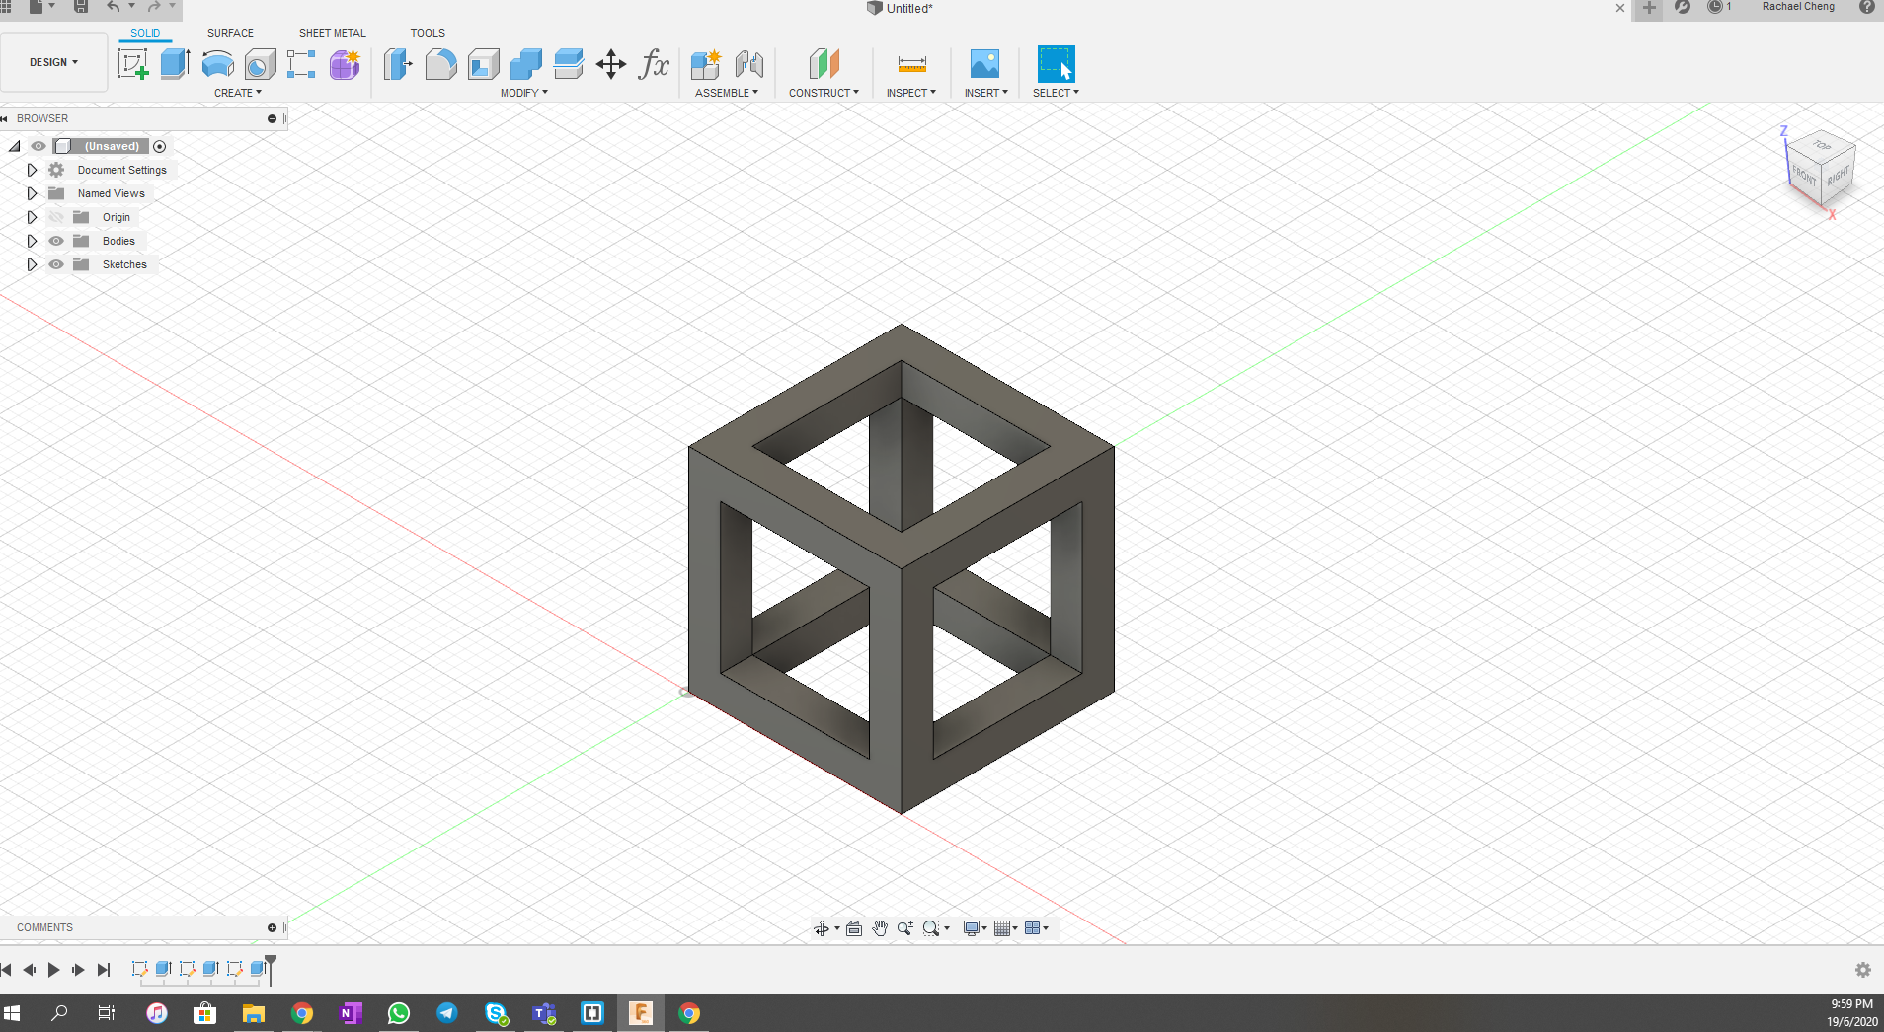Toggle visibility of the Origin folder
Screen dimensions: 1884x1032
[56, 217]
